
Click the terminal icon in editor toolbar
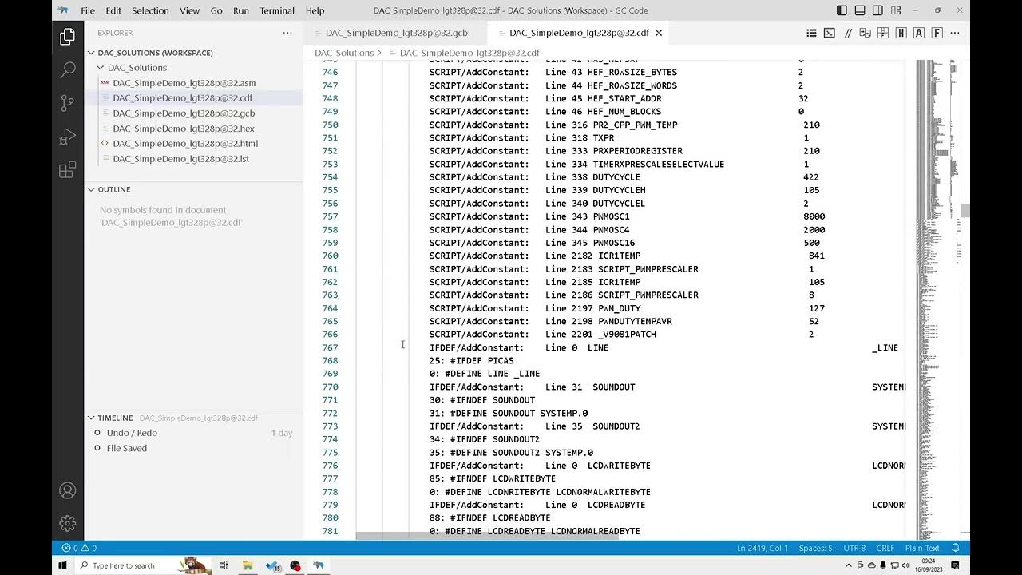(830, 33)
